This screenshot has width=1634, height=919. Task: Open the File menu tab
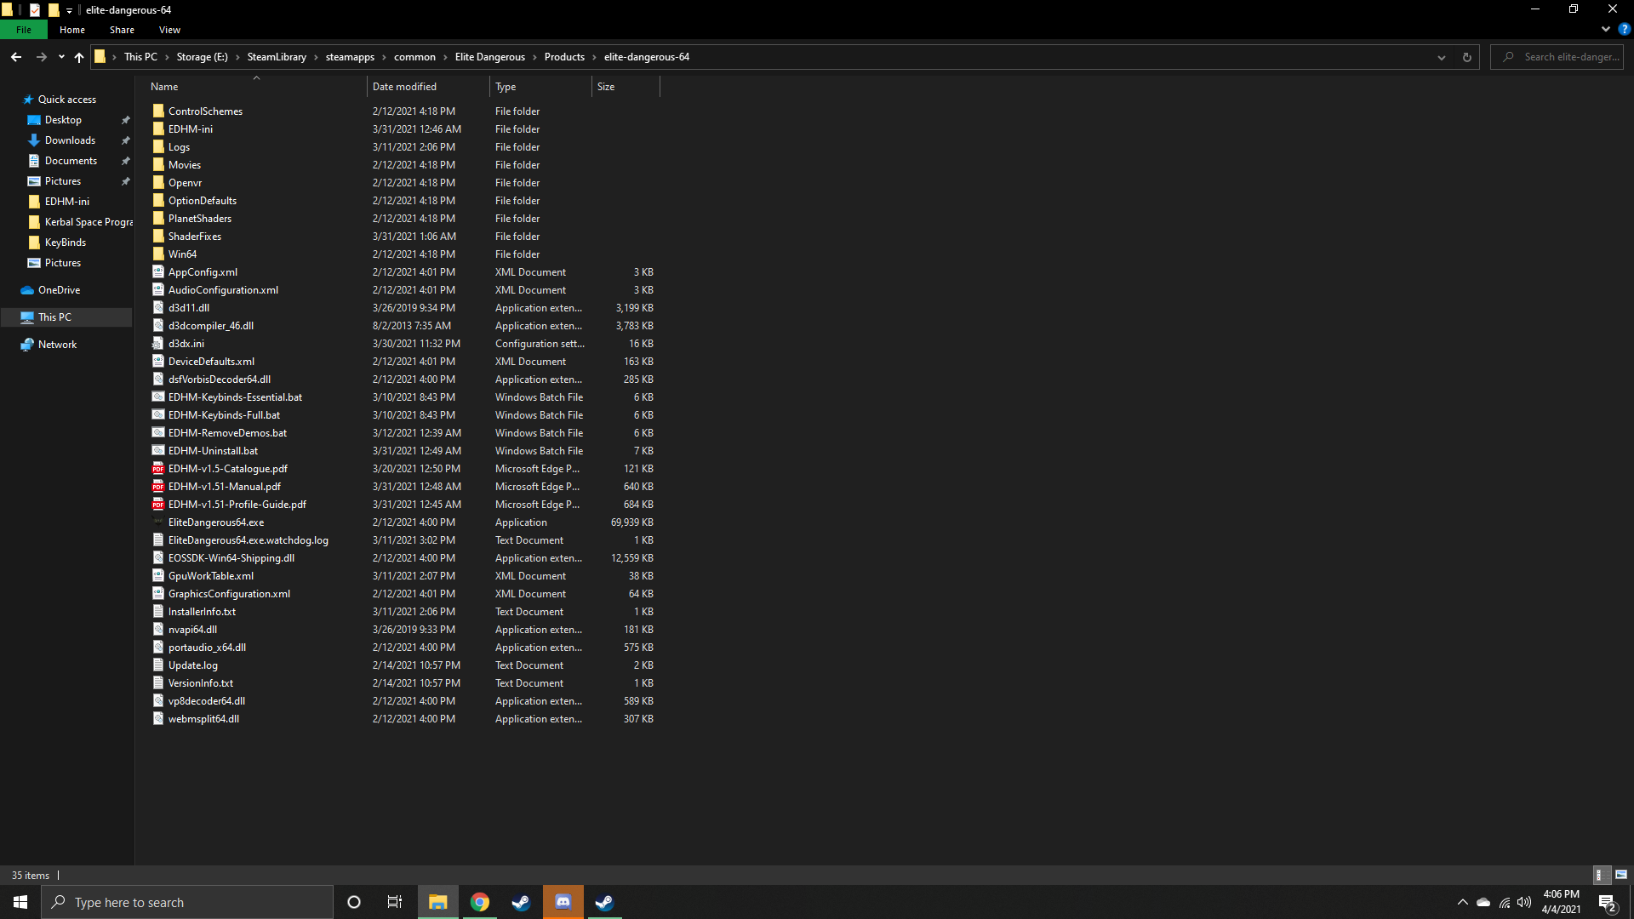(x=24, y=30)
